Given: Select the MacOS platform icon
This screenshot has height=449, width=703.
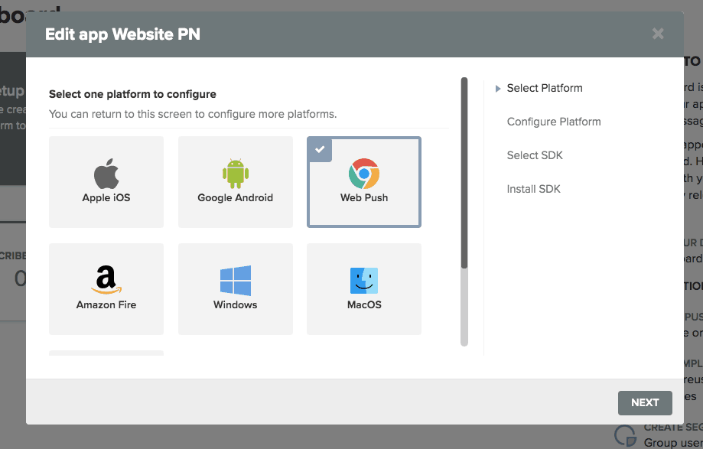Looking at the screenshot, I should coord(363,288).
